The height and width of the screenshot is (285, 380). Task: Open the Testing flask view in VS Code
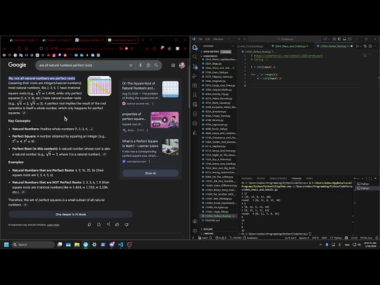pyautogui.click(x=195, y=95)
